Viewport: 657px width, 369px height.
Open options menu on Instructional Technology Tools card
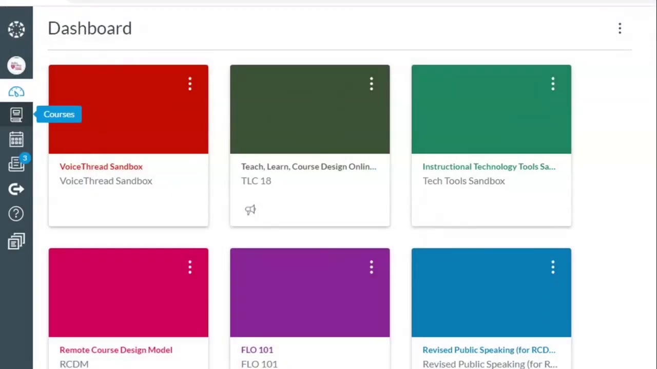(x=553, y=84)
